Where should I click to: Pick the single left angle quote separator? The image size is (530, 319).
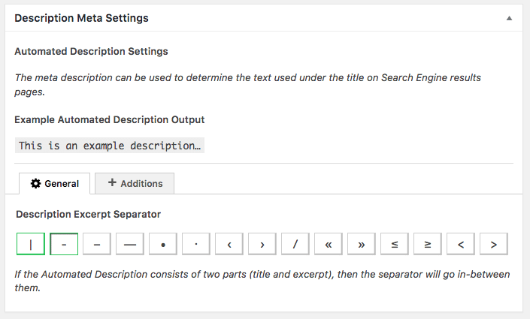point(229,244)
